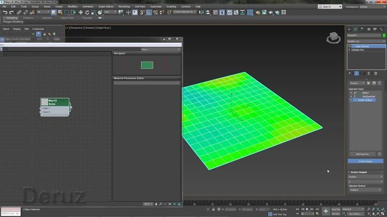This screenshot has height=217, width=387.
Task: Toggle the Show End Result icon
Action: (x=356, y=74)
